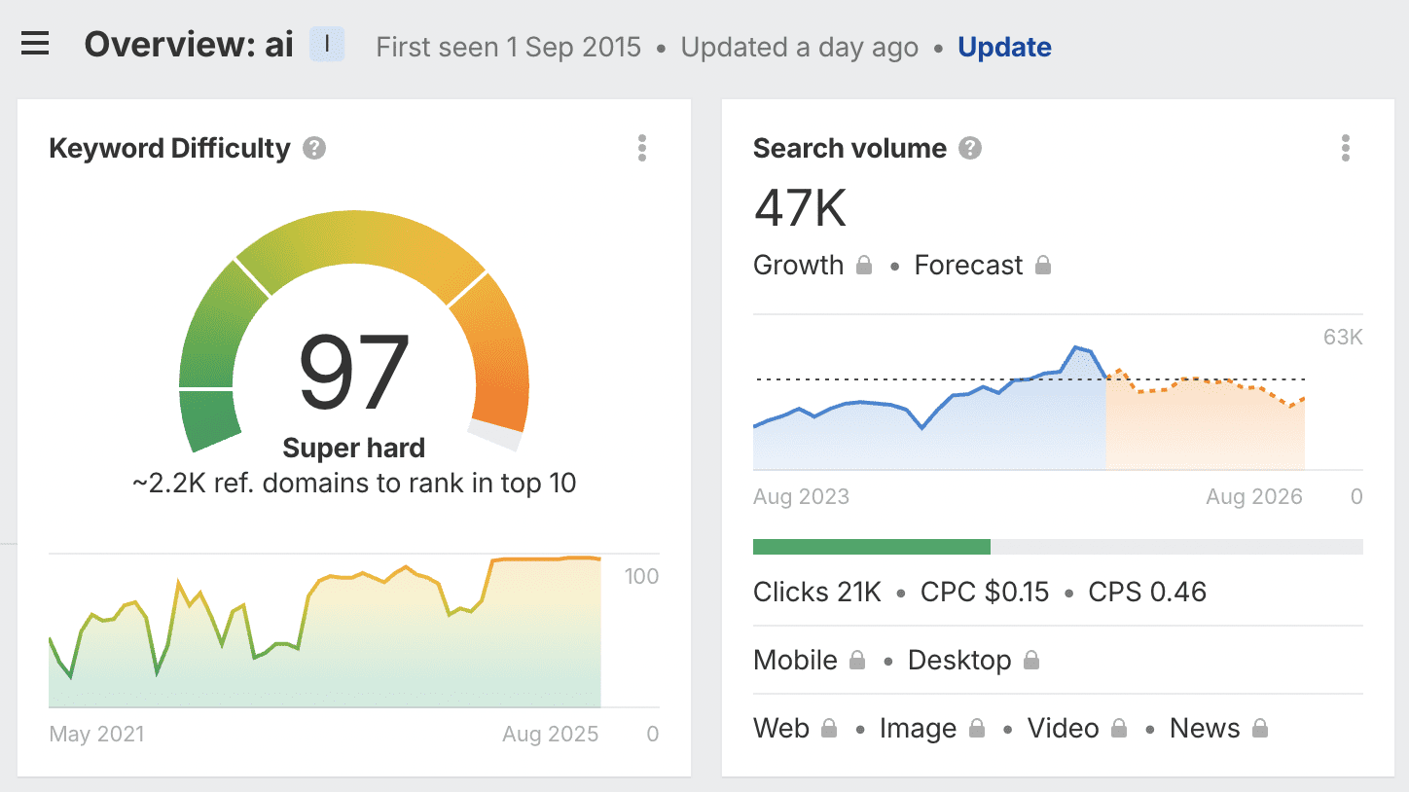
Task: Open the hamburger navigation menu
Action: click(x=35, y=42)
